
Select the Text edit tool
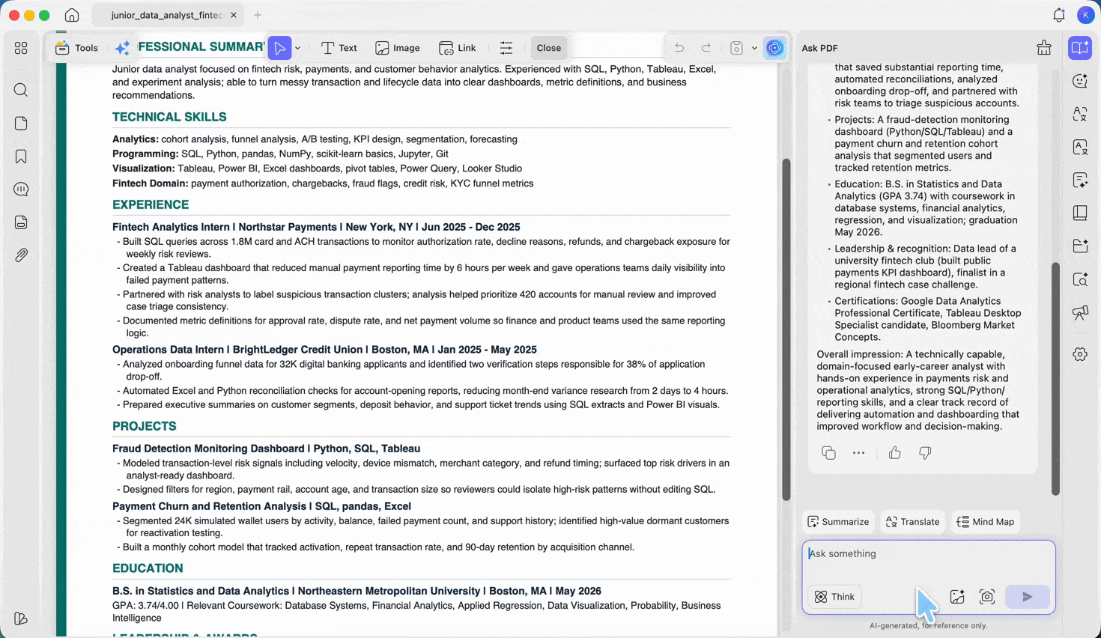[x=339, y=48]
